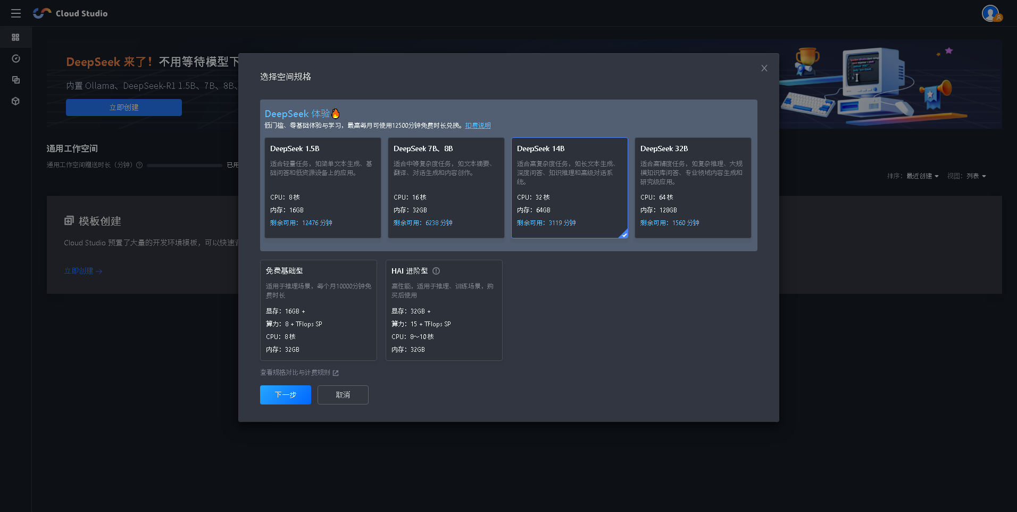
Task: Open the templates icon in sidebar
Action: (15, 80)
